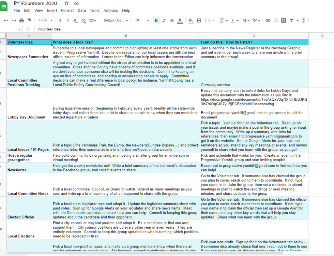This screenshot has width=334, height=256.
Task: Select the paint format roller
Action: [x=30, y=21]
